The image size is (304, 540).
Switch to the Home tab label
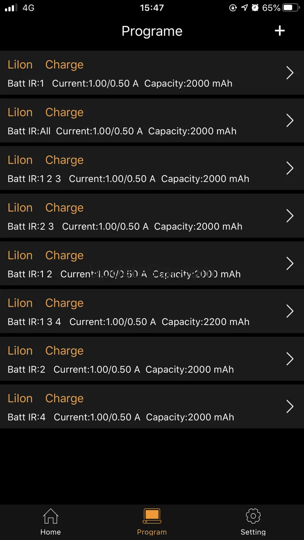tap(51, 532)
